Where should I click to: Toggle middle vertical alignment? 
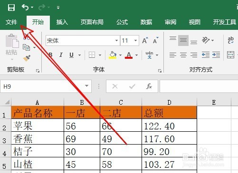pos(183,40)
